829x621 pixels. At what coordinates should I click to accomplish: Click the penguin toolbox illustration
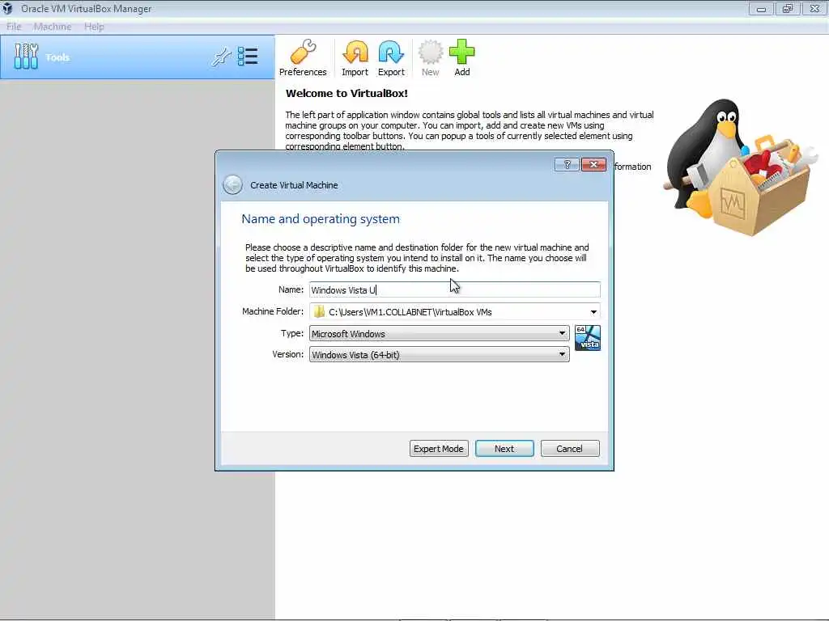[x=742, y=168]
